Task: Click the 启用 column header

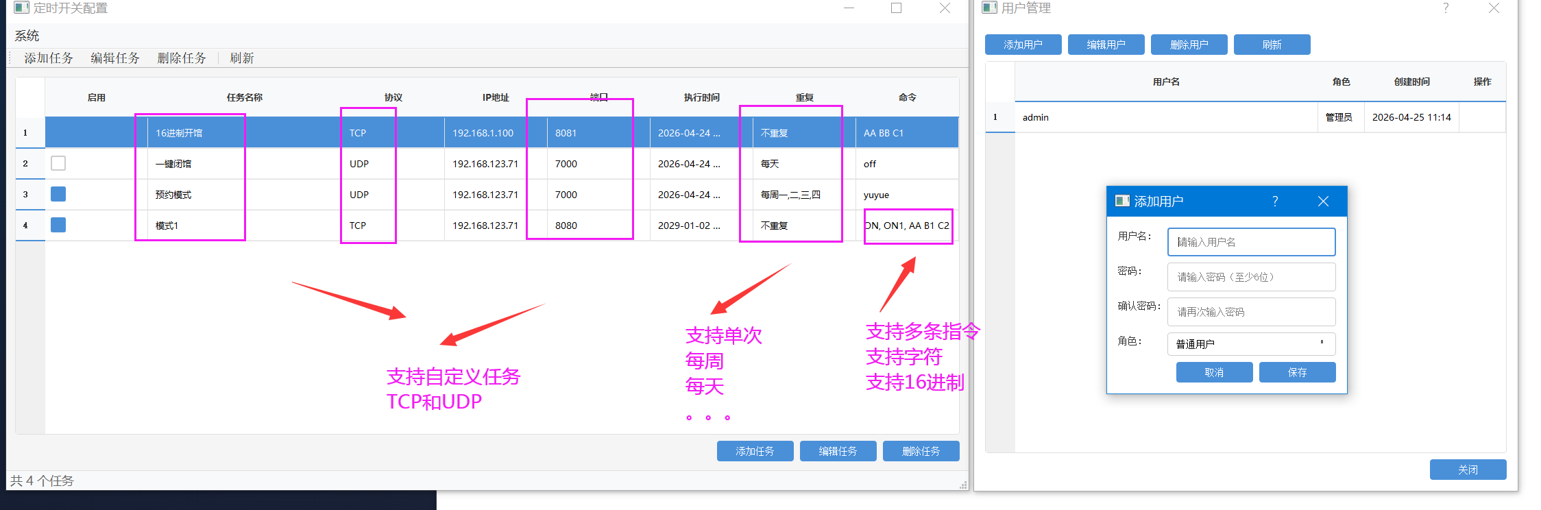Action: pyautogui.click(x=96, y=97)
